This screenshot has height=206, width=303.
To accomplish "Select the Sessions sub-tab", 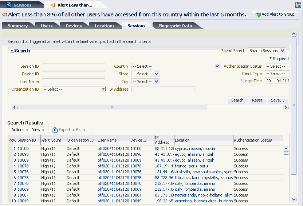I will pos(137,26).
